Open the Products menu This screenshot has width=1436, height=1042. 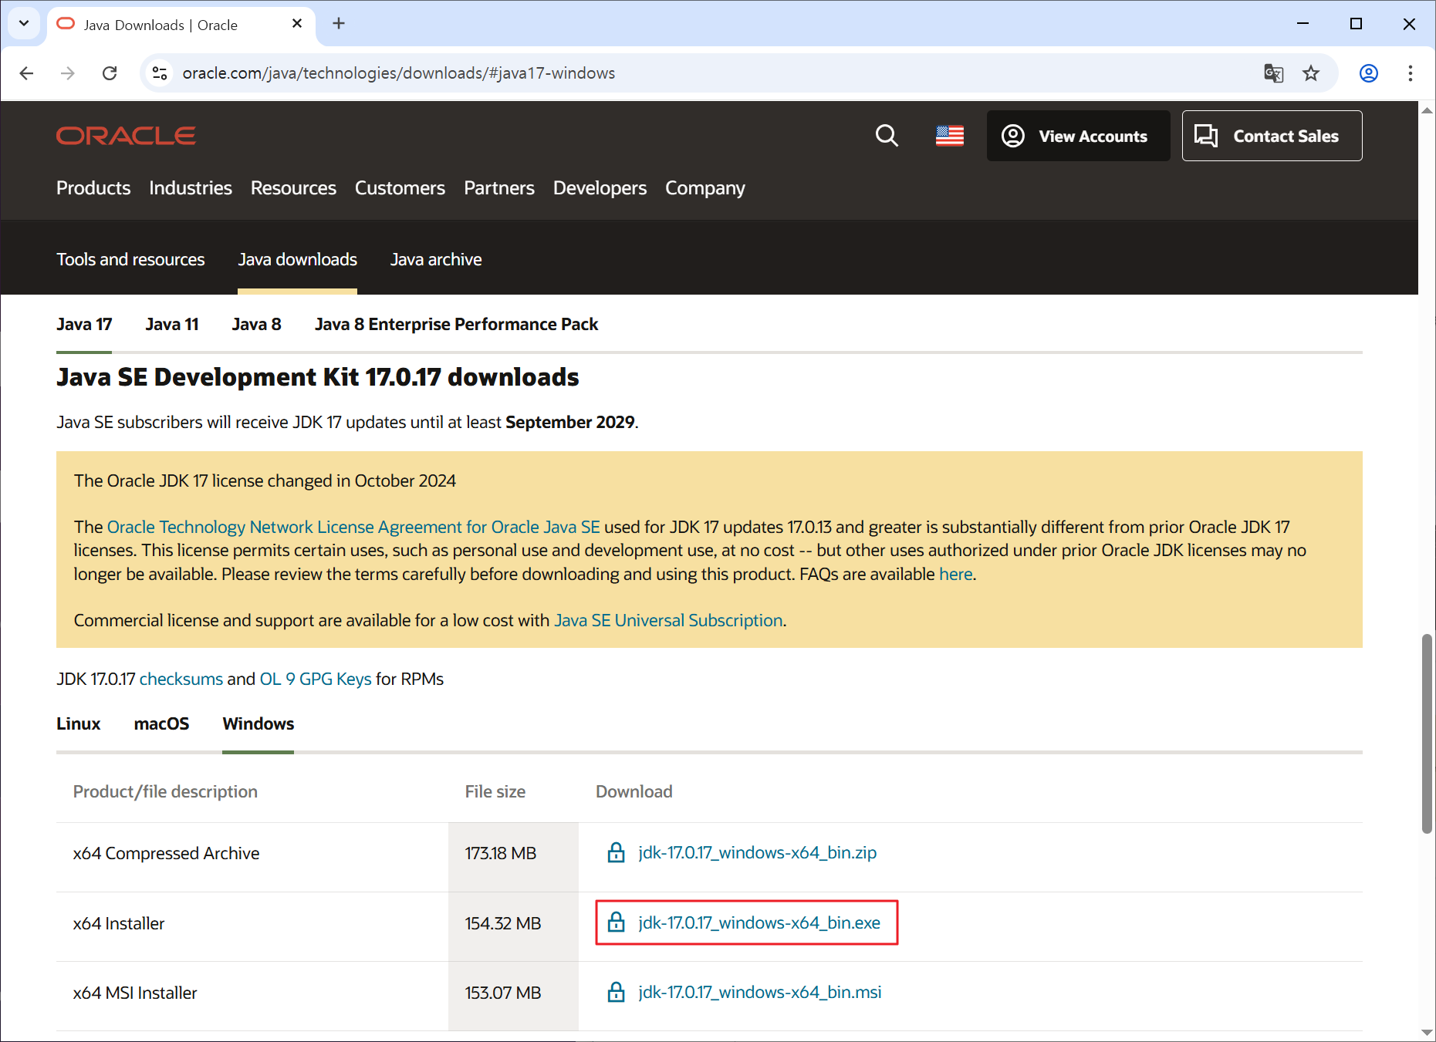(x=93, y=188)
